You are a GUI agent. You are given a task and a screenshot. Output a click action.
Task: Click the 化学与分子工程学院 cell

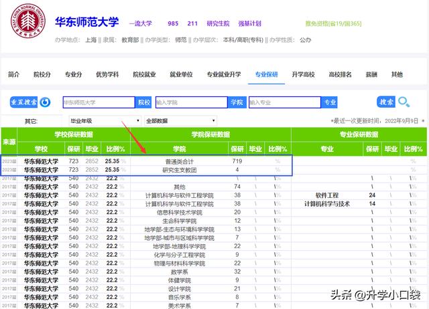(x=179, y=255)
